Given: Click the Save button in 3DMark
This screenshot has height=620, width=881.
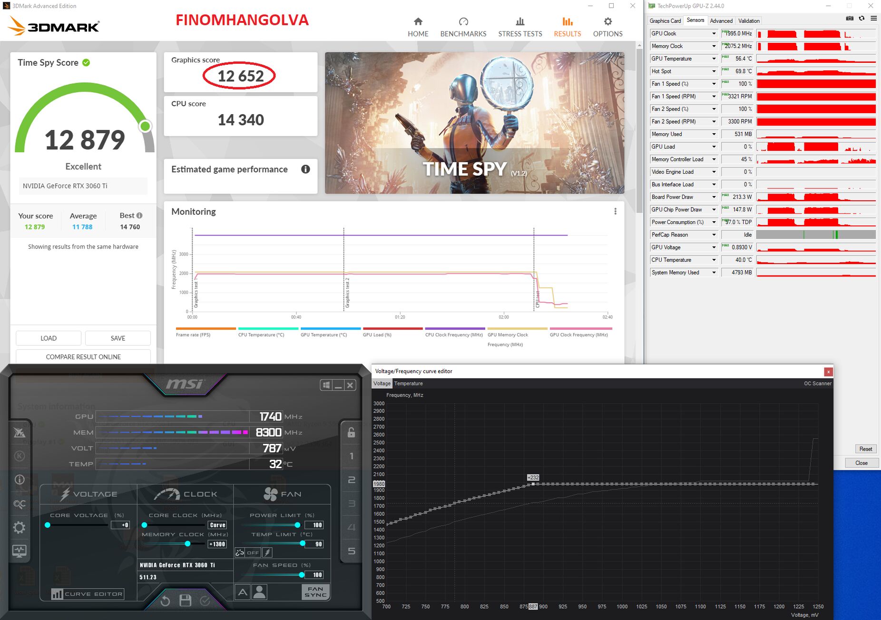Looking at the screenshot, I should (118, 338).
